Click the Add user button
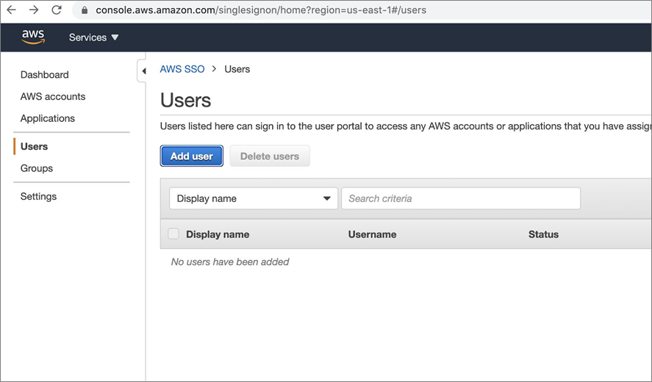Viewport: 652px width, 382px height. [192, 156]
